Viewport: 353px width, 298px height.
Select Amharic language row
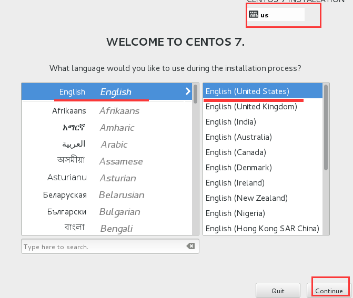[x=107, y=128]
